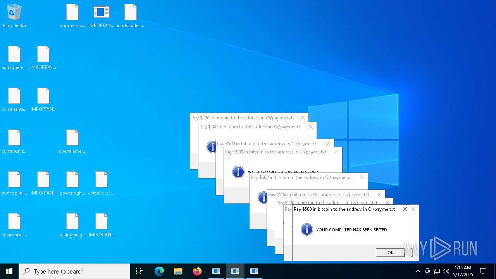Select the addedhere... desktop file
This screenshot has width=496, height=279.
click(x=14, y=58)
